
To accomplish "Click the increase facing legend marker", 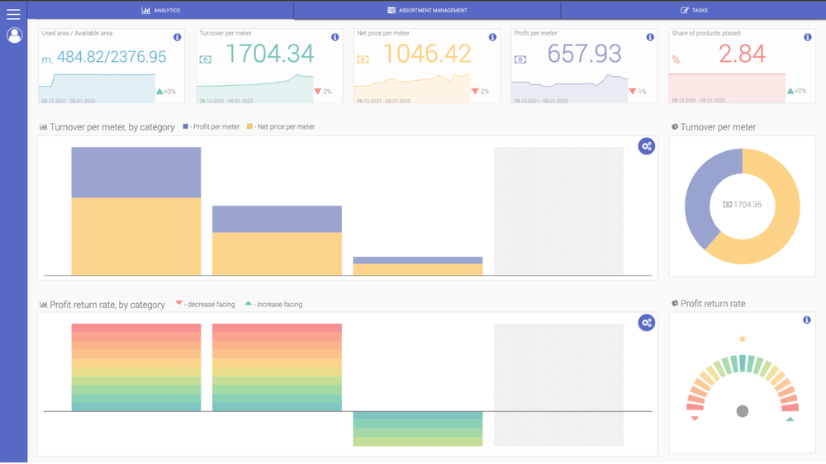I will pyautogui.click(x=248, y=303).
